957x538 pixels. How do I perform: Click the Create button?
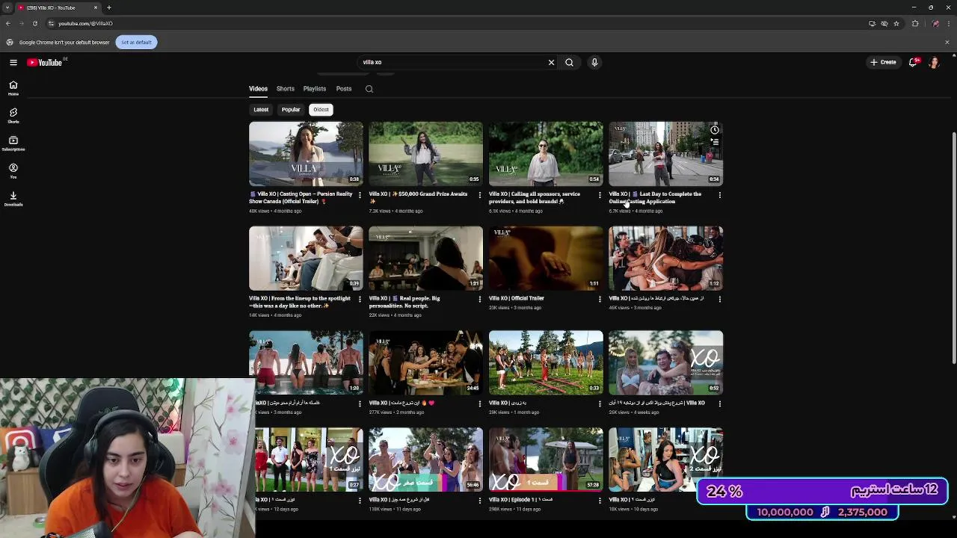point(883,62)
